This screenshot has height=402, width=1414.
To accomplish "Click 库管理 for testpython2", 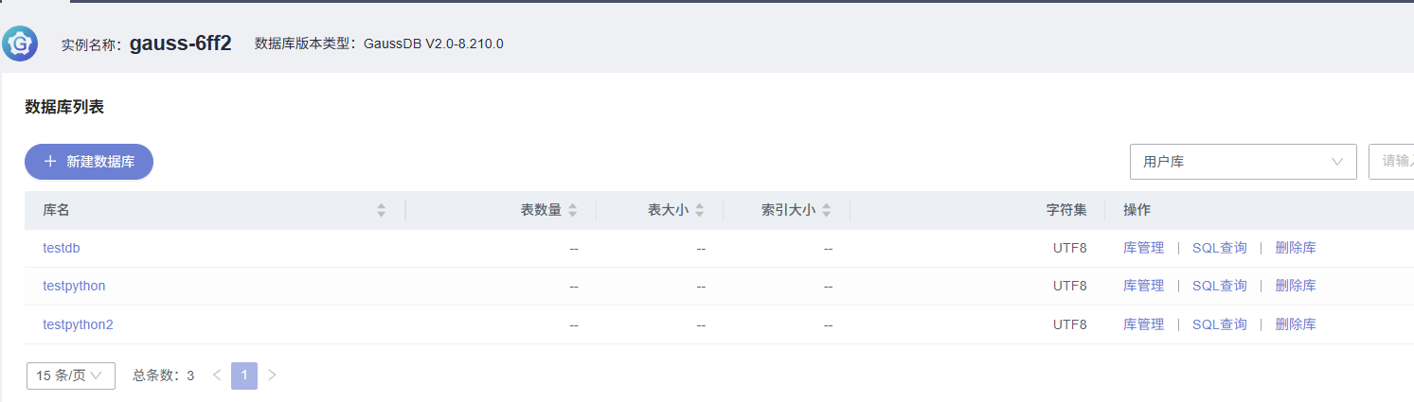I will coord(1143,324).
